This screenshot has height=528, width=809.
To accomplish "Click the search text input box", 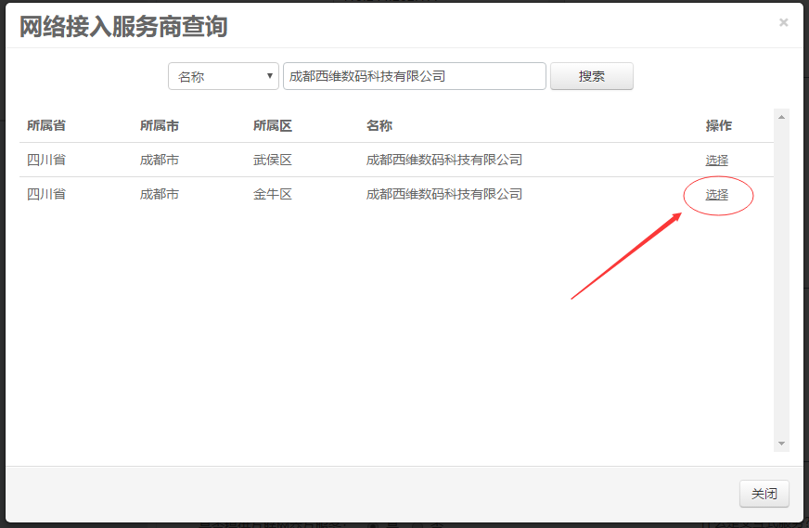I will pyautogui.click(x=414, y=76).
